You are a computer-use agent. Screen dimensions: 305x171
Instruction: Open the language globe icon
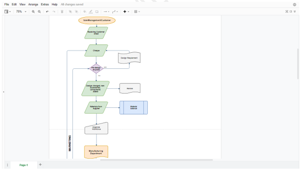[x=295, y=4]
